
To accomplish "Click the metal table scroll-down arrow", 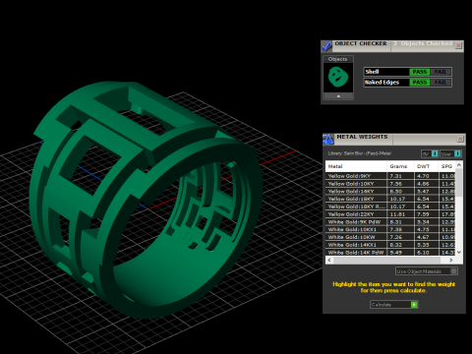I will pos(459,252).
